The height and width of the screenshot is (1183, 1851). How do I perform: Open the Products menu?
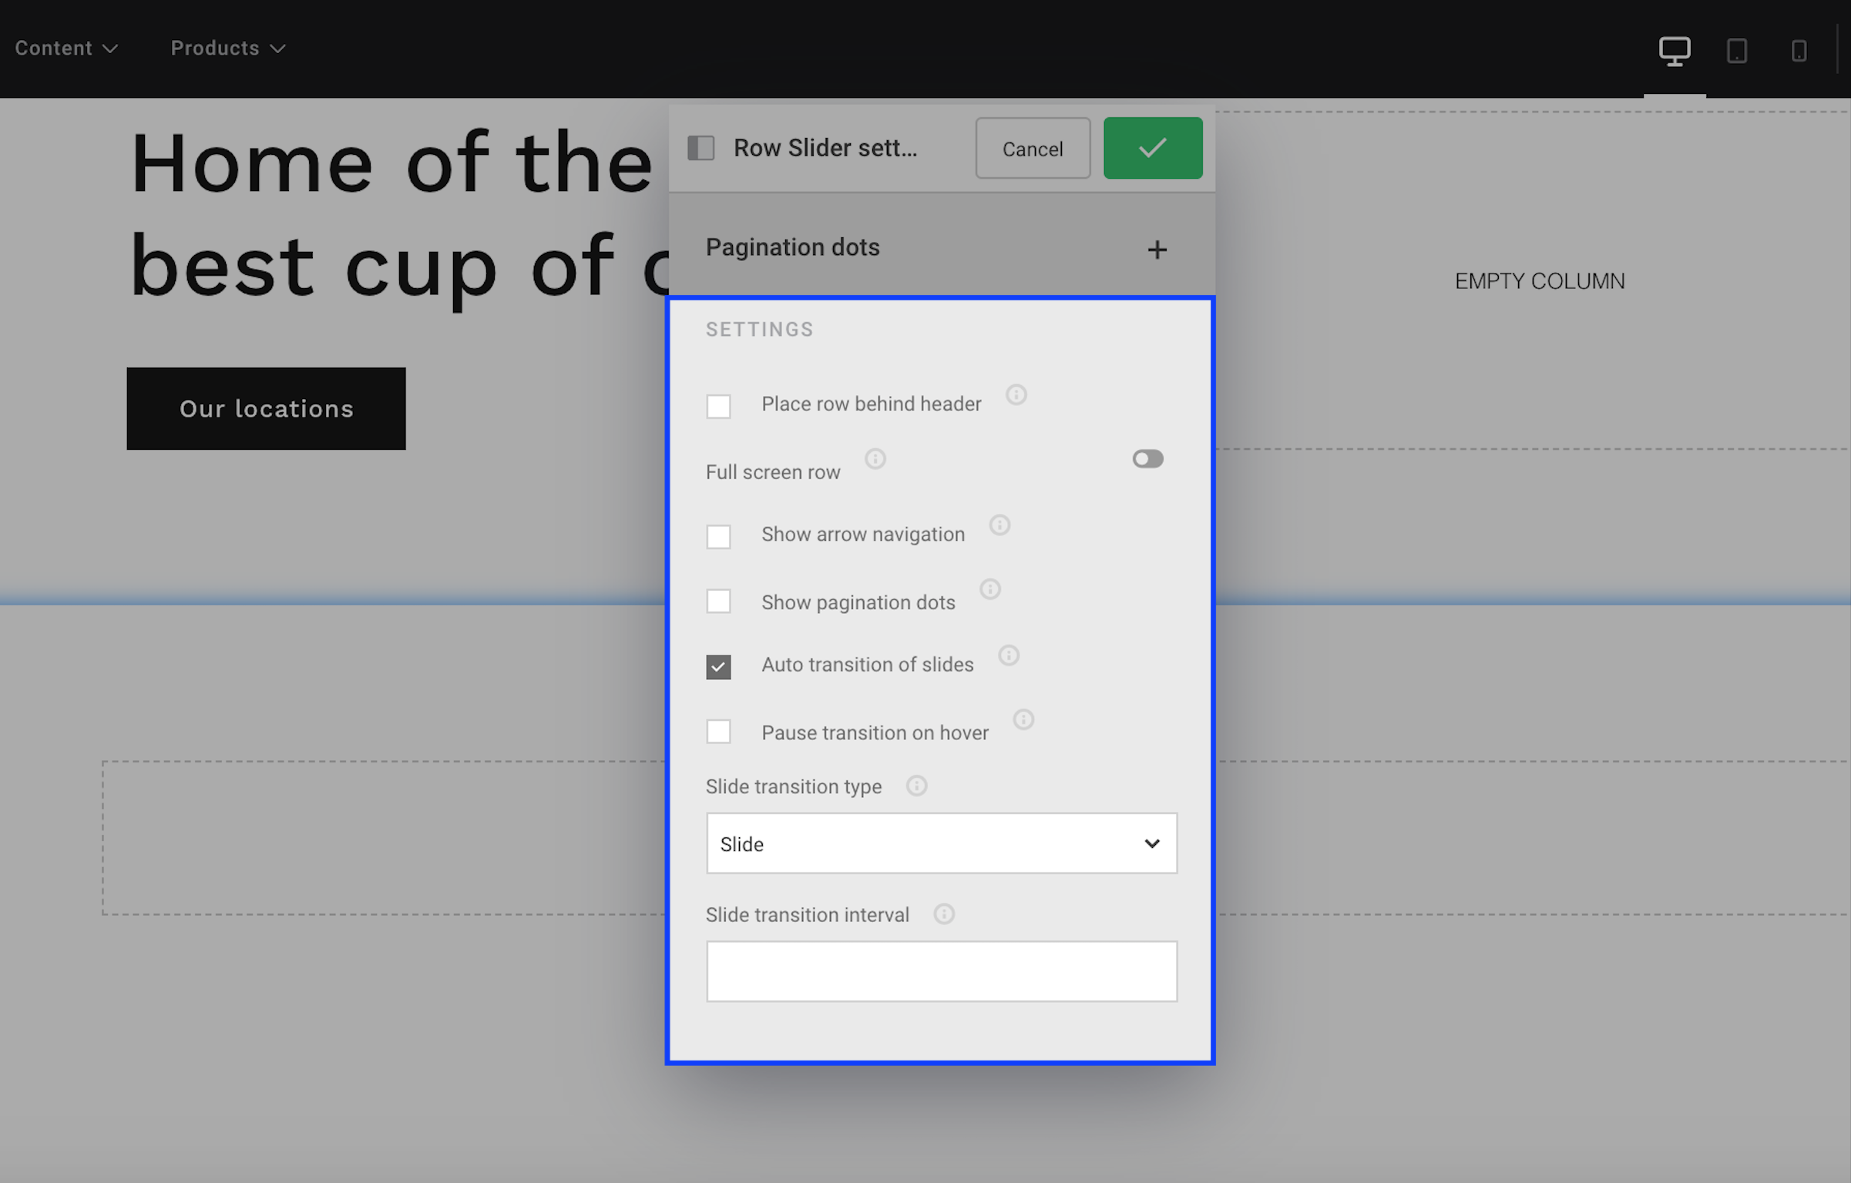point(228,49)
